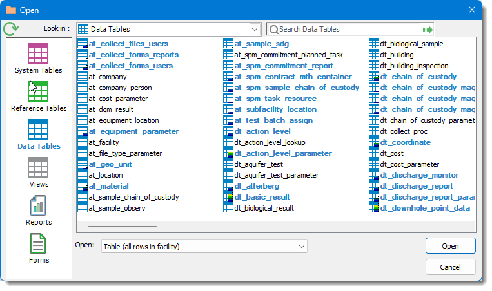Viewport: 492px width, 291px height.
Task: Click the icon next to at_test_batch_assign
Action: click(228, 120)
